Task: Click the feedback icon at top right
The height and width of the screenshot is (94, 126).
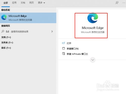Action: click(117, 3)
